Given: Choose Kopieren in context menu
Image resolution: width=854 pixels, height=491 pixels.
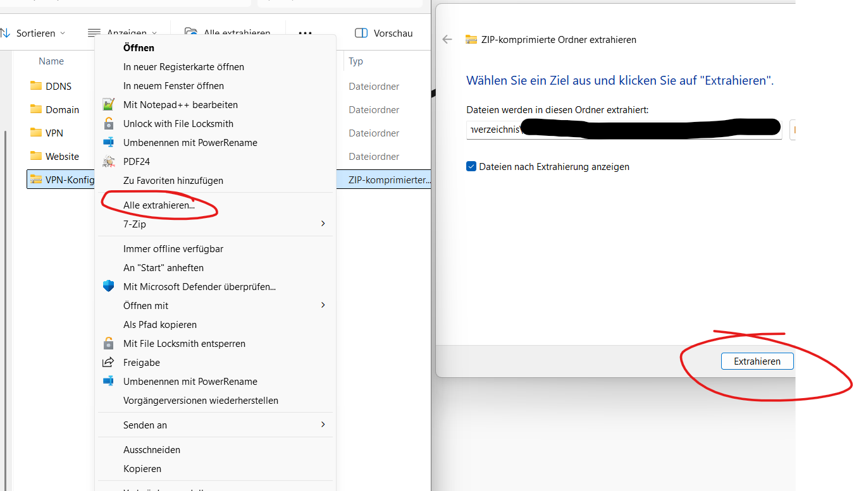Looking at the screenshot, I should 215,468.
